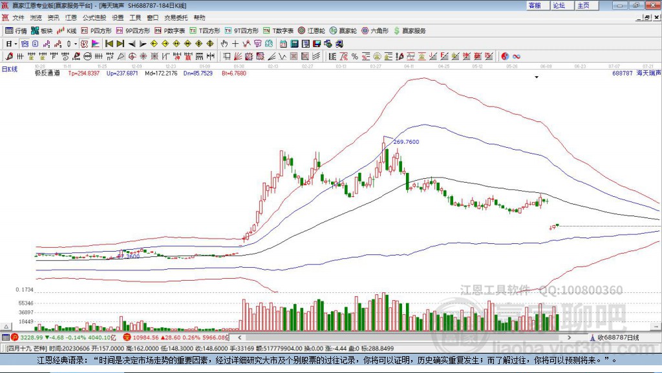Open the 公式选股 menu
Image resolution: width=662 pixels, height=373 pixels.
pos(94,17)
